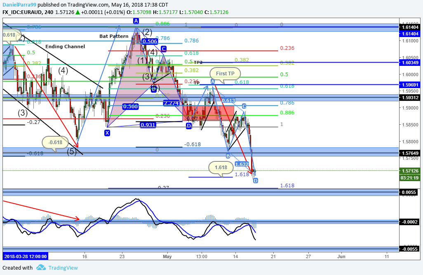Click the 03:21:19 bar countdown label

[x=410, y=178]
